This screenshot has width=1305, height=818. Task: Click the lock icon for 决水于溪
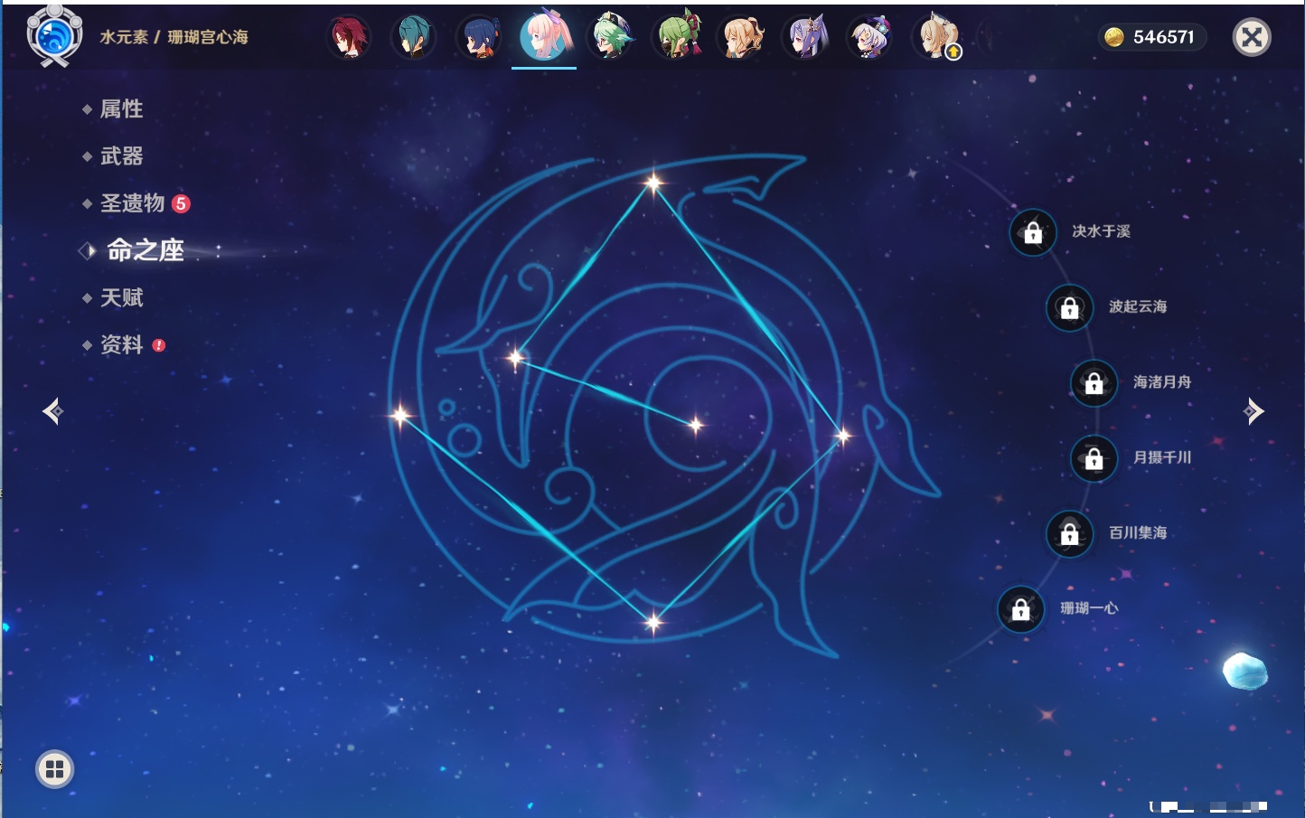(1033, 232)
